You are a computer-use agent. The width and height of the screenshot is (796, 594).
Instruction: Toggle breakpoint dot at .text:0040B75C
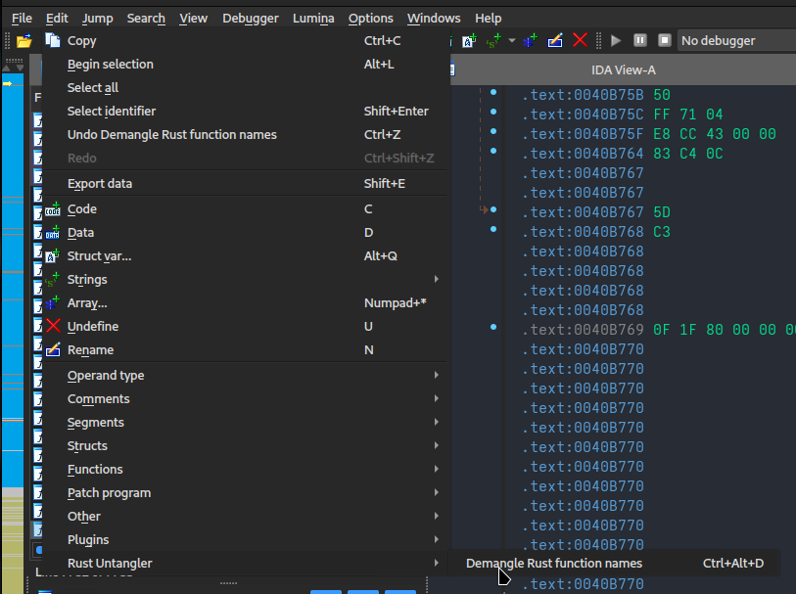[493, 112]
